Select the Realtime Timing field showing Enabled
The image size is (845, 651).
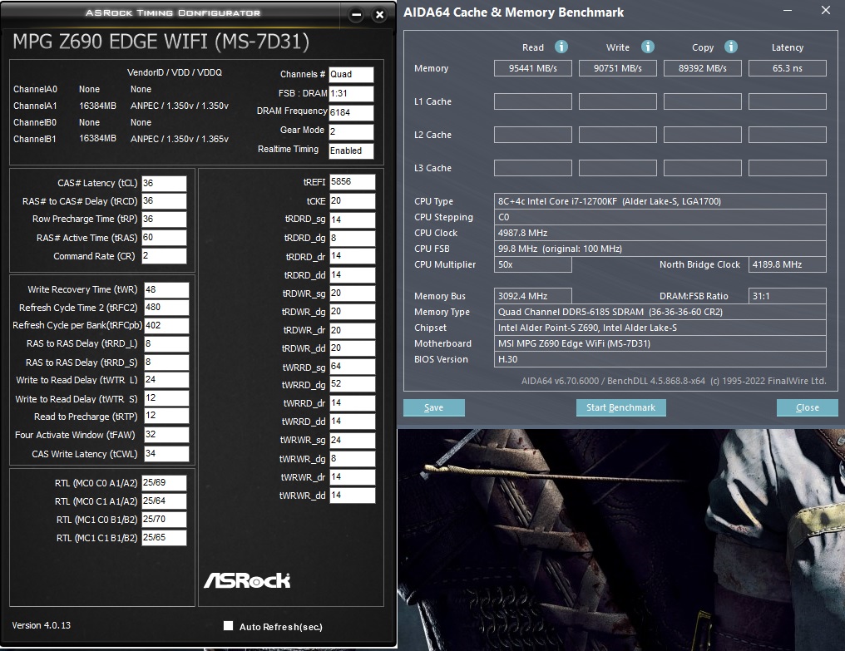pyautogui.click(x=351, y=150)
